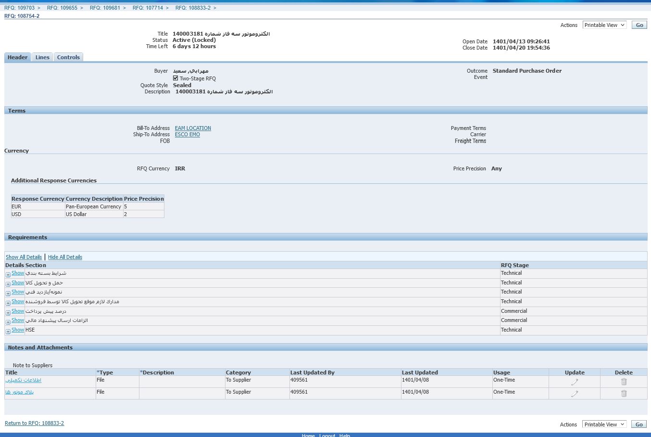Expand the درصد پیش پرداخت row plus icon
651x437 pixels.
8,312
